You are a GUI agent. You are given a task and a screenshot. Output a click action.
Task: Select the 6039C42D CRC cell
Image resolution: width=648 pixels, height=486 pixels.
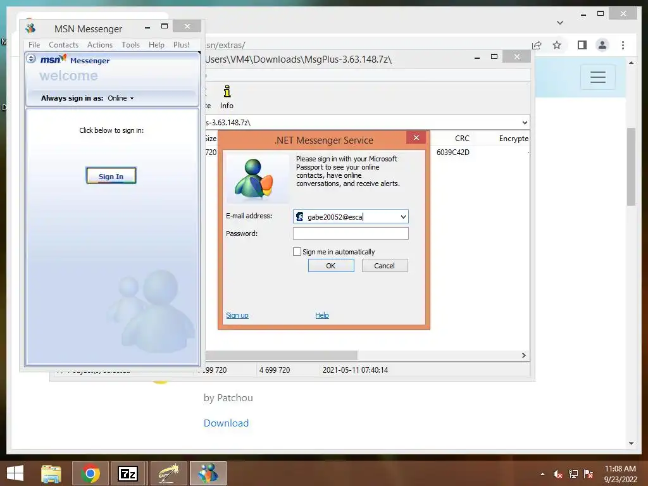pyautogui.click(x=452, y=153)
